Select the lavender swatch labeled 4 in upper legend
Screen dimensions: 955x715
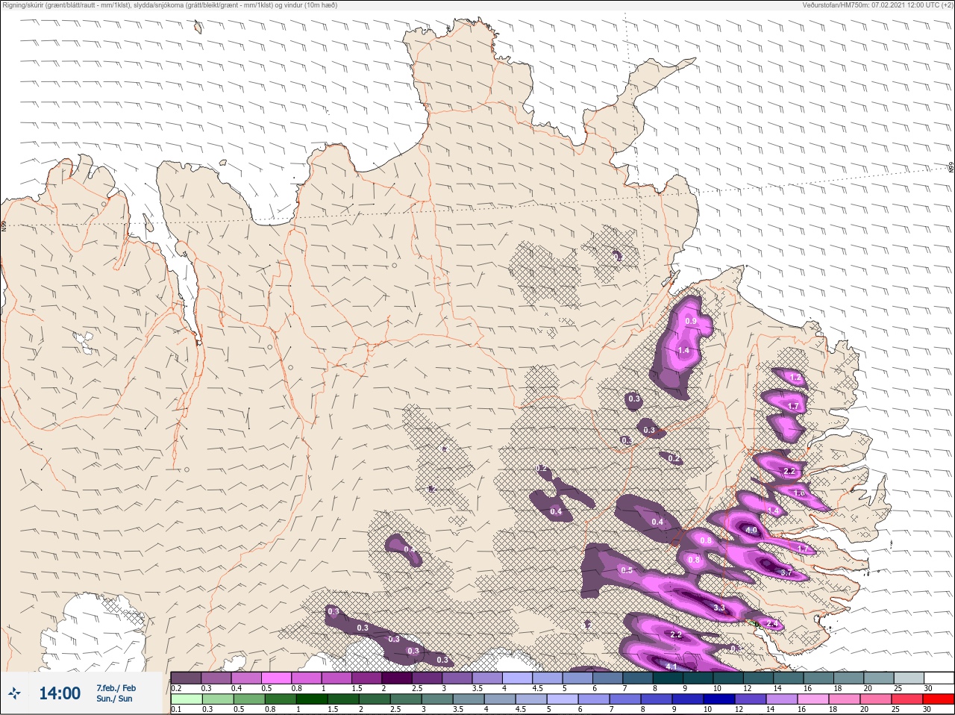(x=517, y=678)
